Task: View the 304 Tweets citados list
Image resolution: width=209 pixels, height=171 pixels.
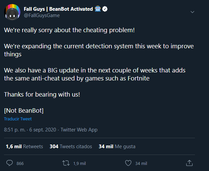Action: tap(71, 147)
